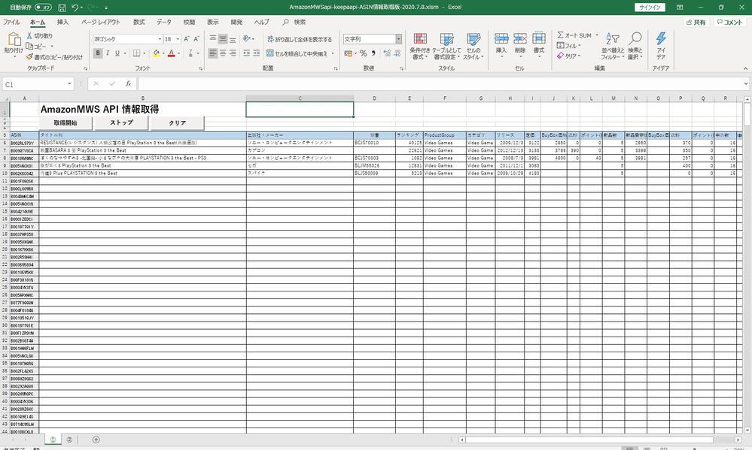Open the AutoSum dropdown arrow
Viewport: 752px width, 450px height.
tap(597, 35)
